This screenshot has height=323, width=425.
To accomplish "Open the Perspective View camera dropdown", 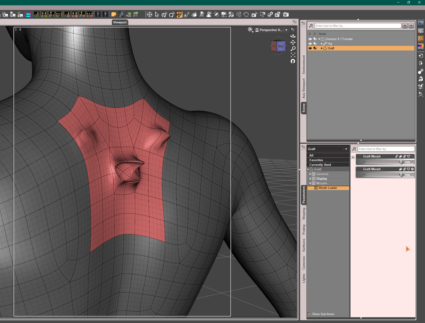I will coord(286,30).
